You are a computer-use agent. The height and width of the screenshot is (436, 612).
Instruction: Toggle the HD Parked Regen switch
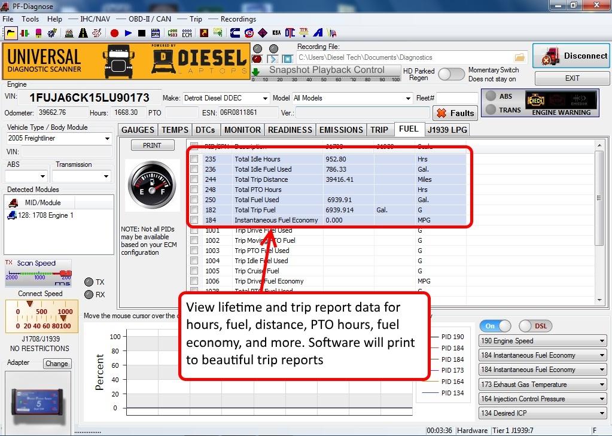pos(452,74)
